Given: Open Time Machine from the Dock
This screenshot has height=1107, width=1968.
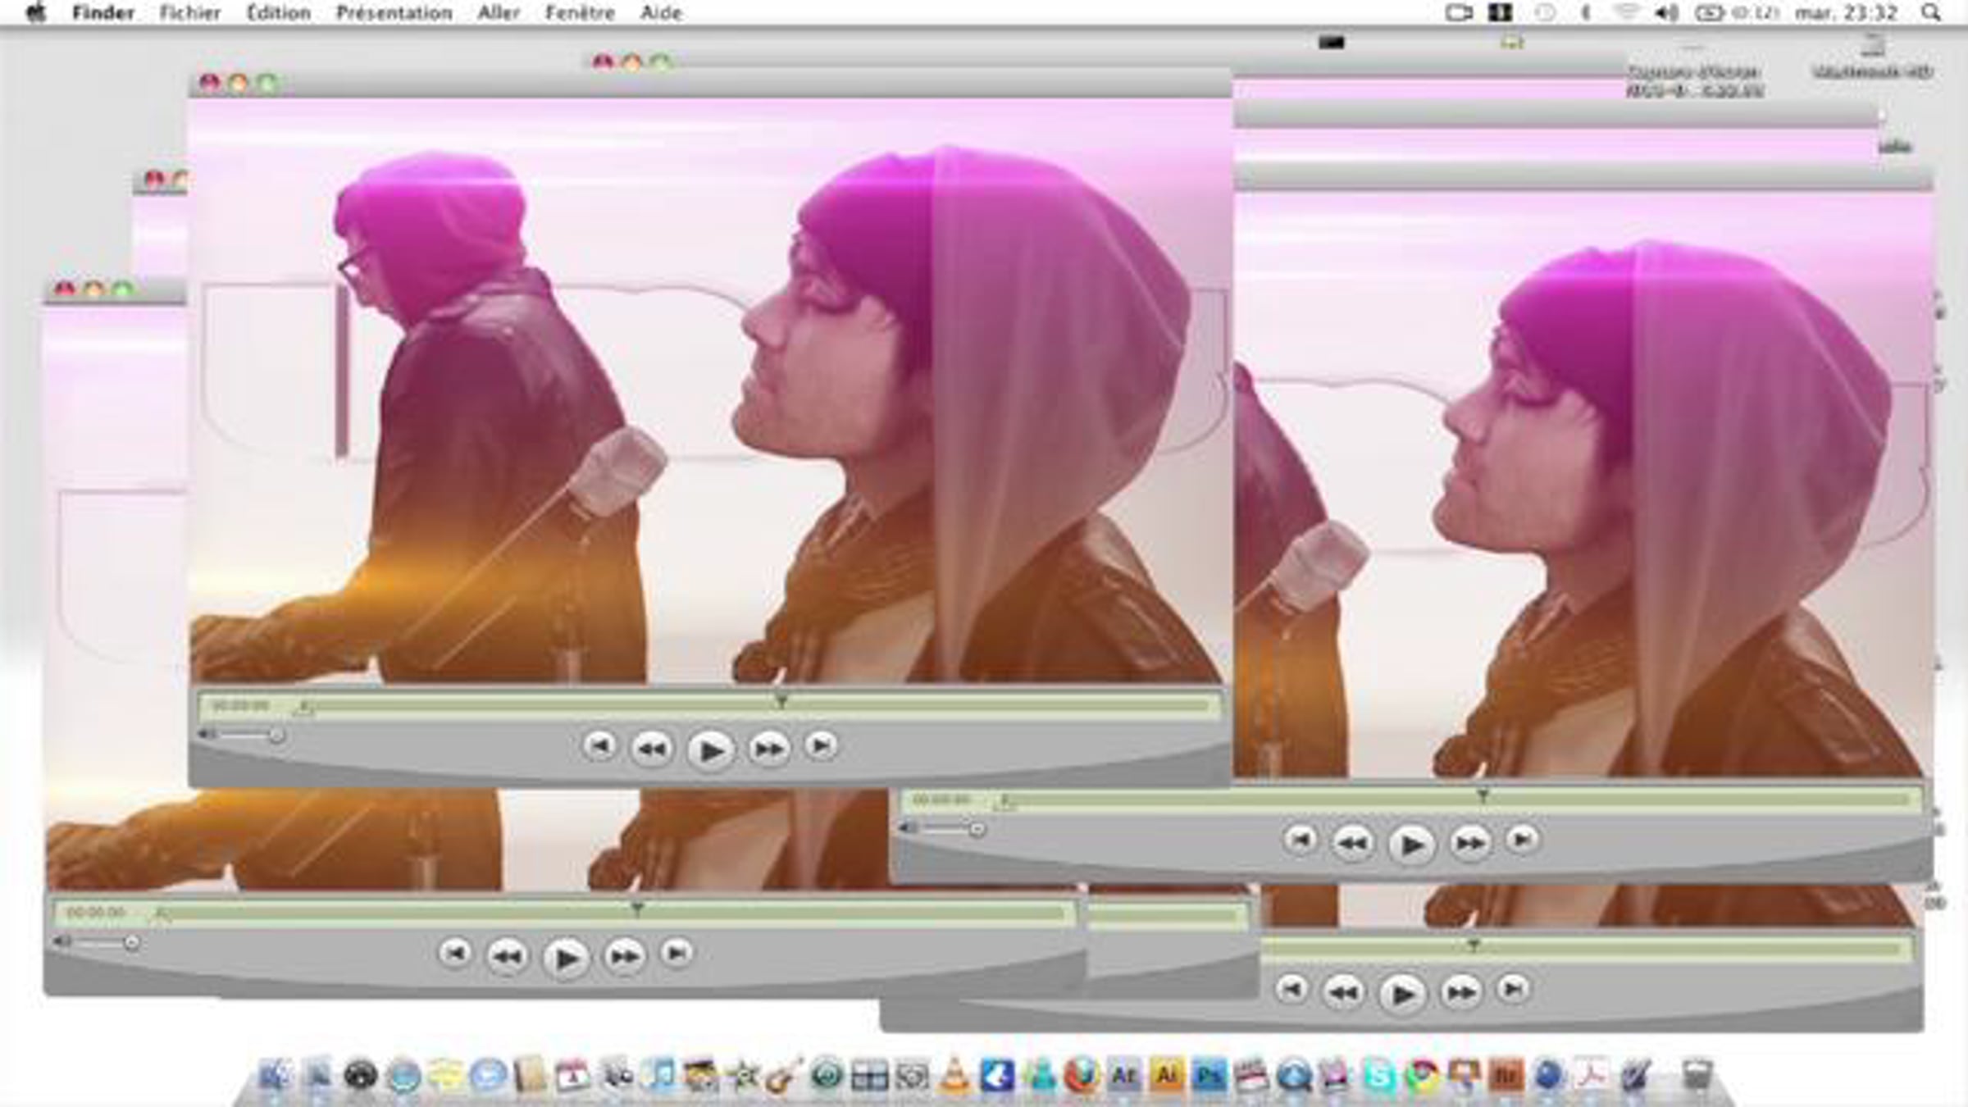Looking at the screenshot, I should tap(827, 1075).
